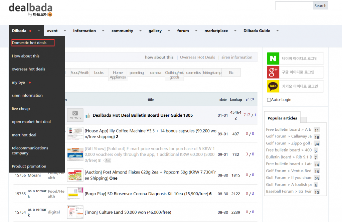The height and width of the screenshot is (222, 342).
Task: Open the E-mart voucher post thumbnail
Action: coord(75,154)
